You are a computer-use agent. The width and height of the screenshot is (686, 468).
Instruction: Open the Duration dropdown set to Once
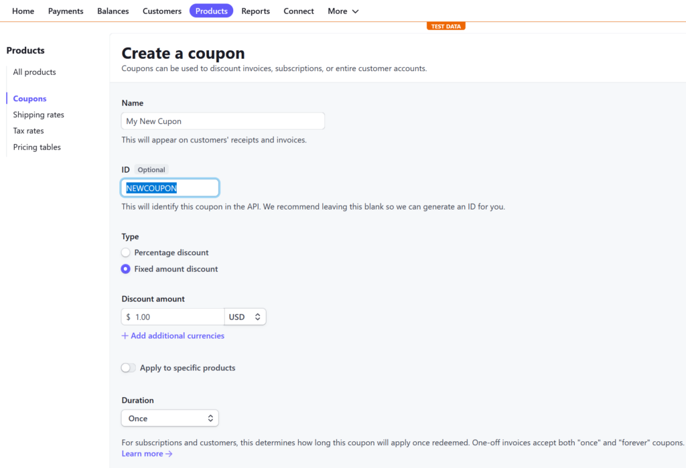169,417
